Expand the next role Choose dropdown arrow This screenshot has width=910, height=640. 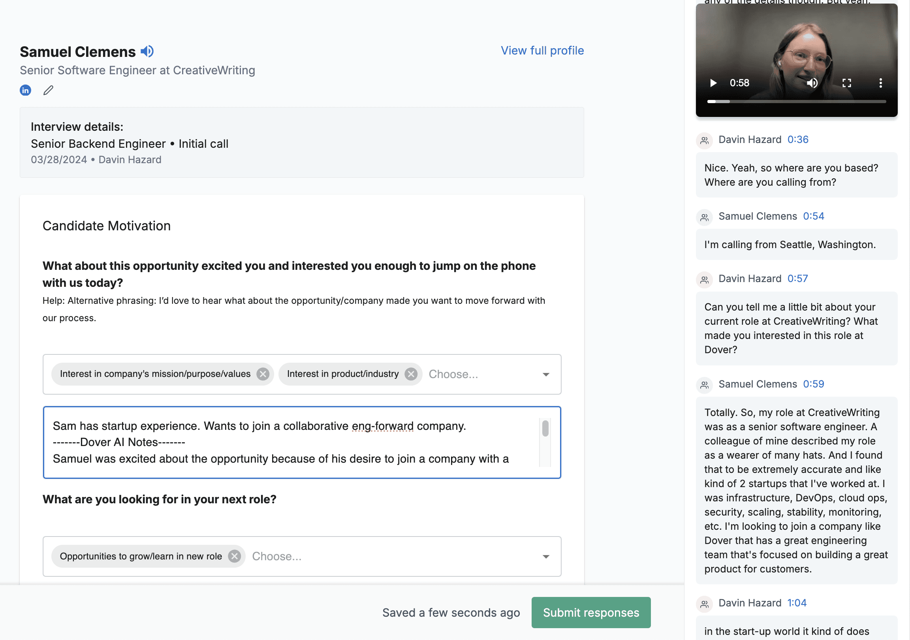pos(546,557)
